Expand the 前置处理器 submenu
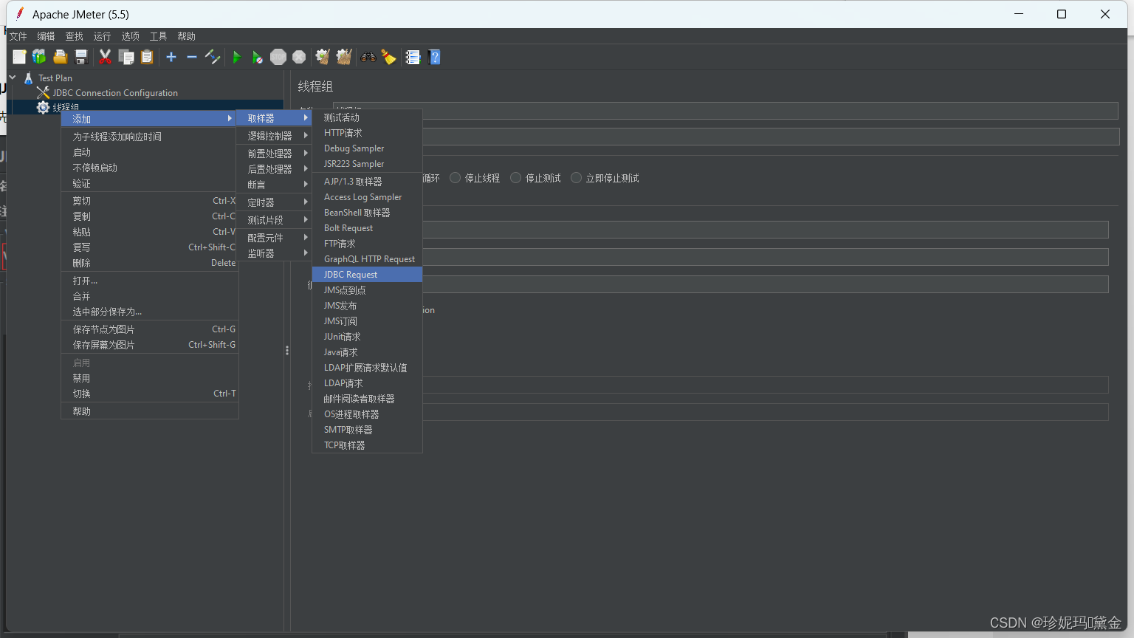The height and width of the screenshot is (638, 1134). [275, 154]
